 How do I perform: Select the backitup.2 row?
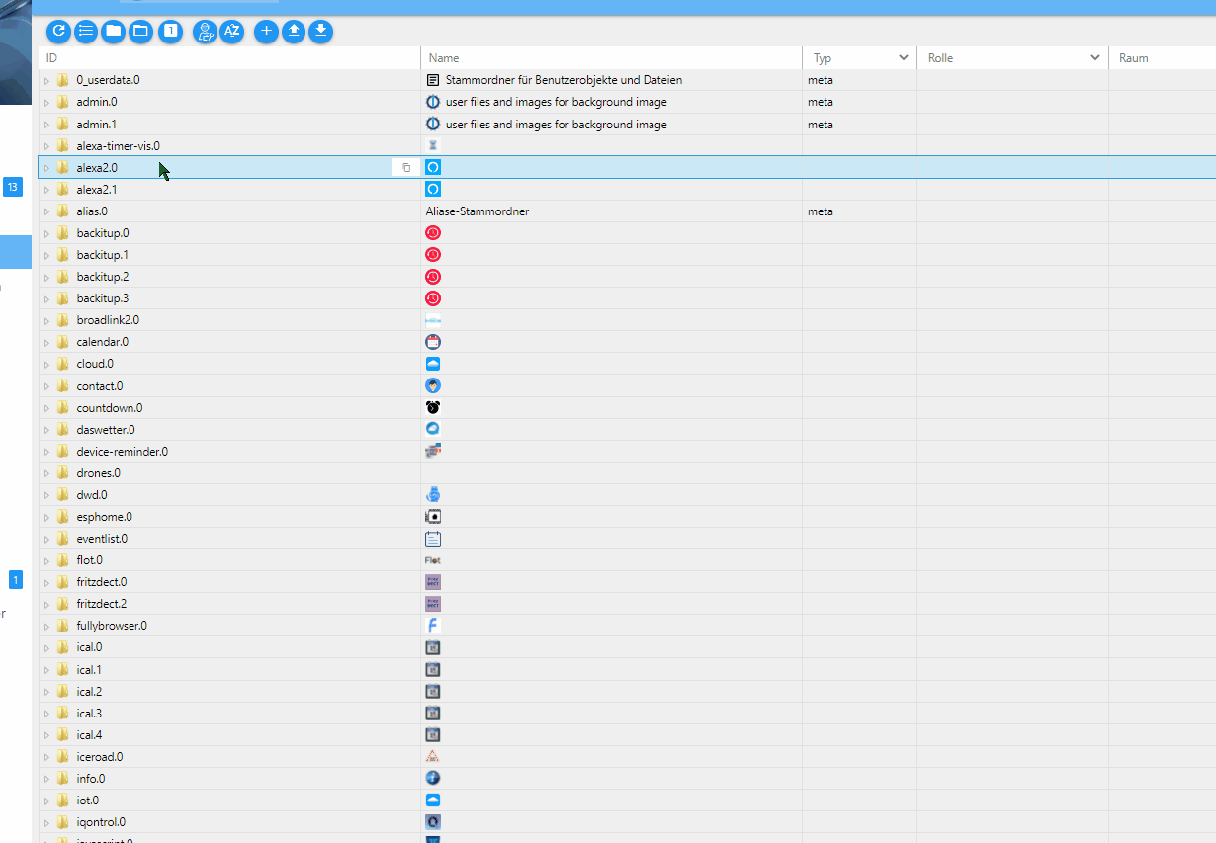[x=627, y=277]
